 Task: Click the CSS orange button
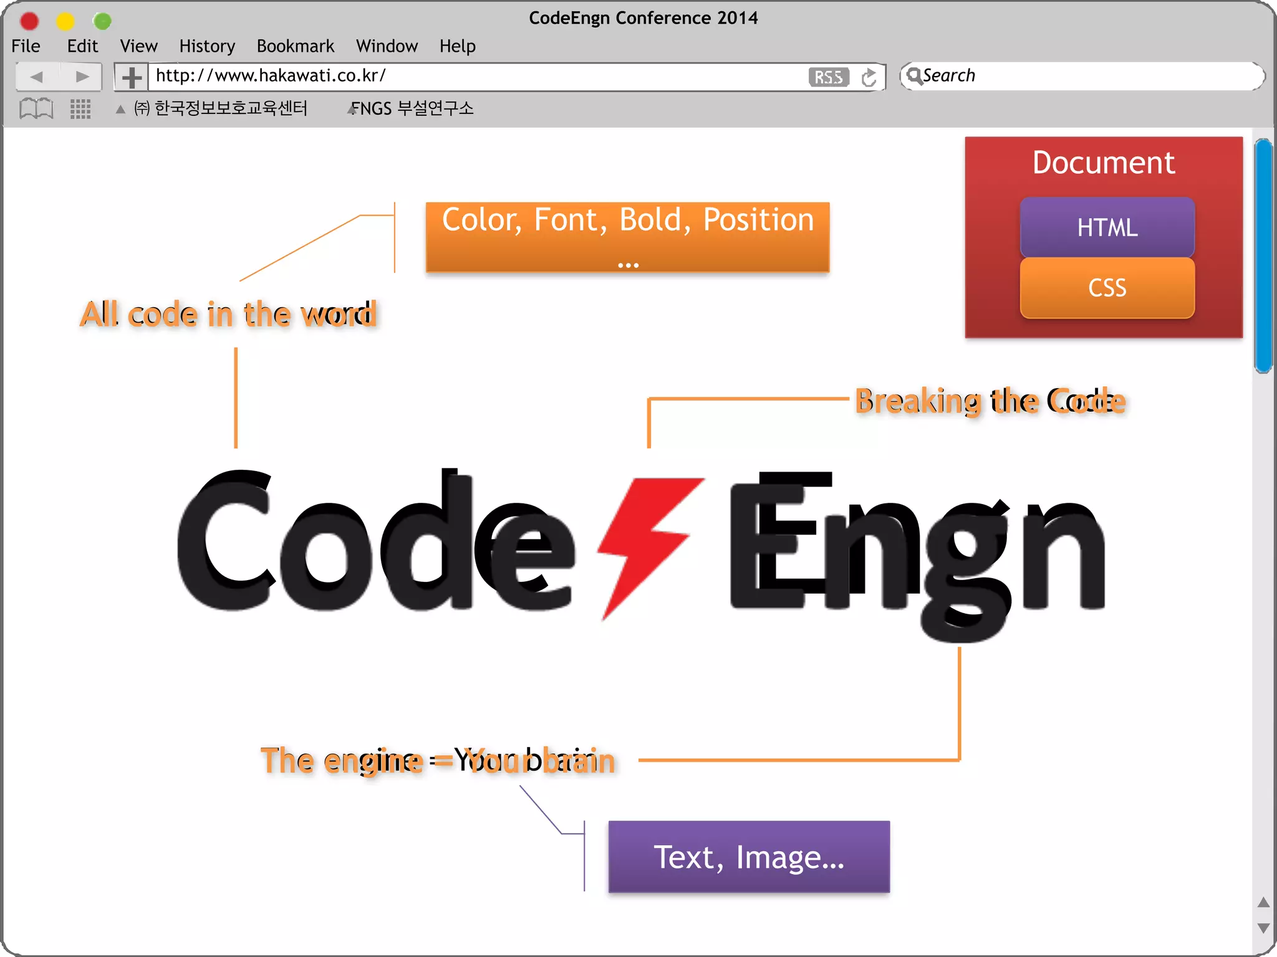[x=1107, y=288]
